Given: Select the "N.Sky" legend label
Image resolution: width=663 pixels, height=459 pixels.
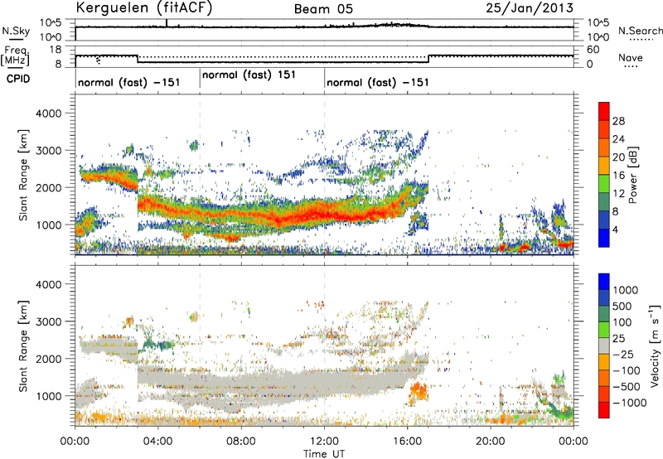Looking at the screenshot, I should (16, 31).
